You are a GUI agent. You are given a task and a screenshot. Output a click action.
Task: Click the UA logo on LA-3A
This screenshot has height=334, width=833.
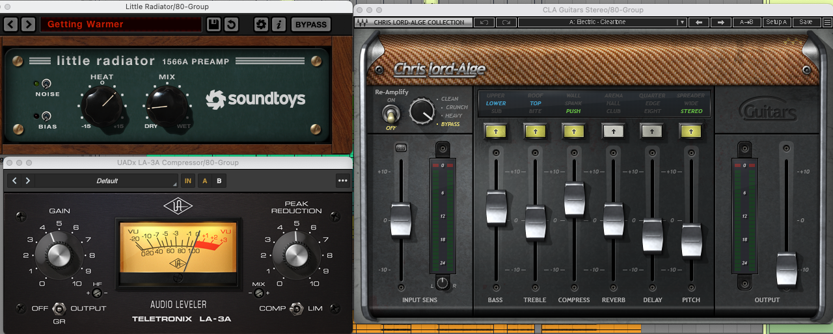(178, 207)
